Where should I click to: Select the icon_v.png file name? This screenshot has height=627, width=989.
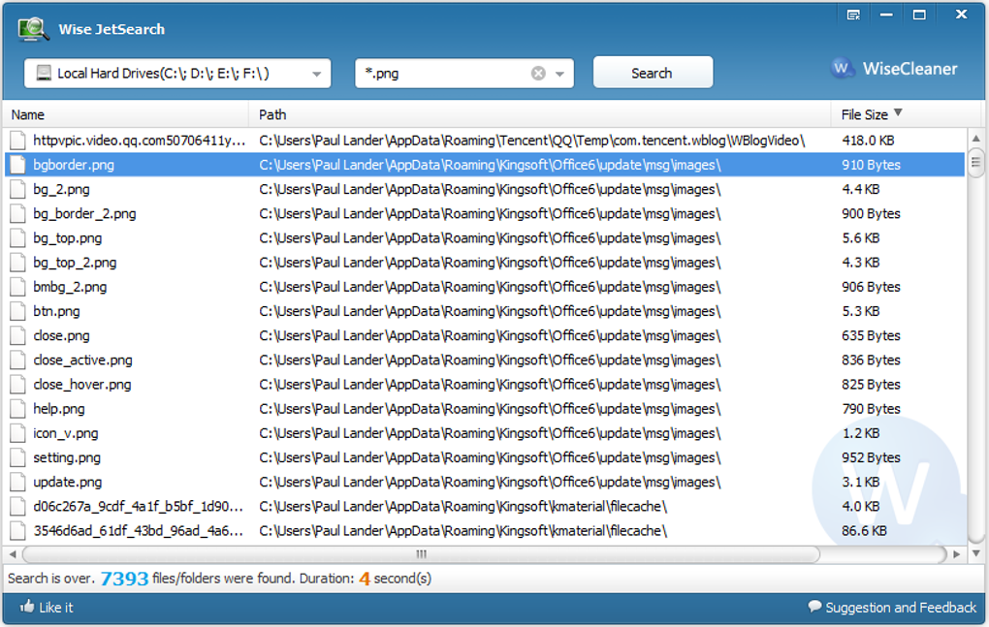click(x=66, y=433)
